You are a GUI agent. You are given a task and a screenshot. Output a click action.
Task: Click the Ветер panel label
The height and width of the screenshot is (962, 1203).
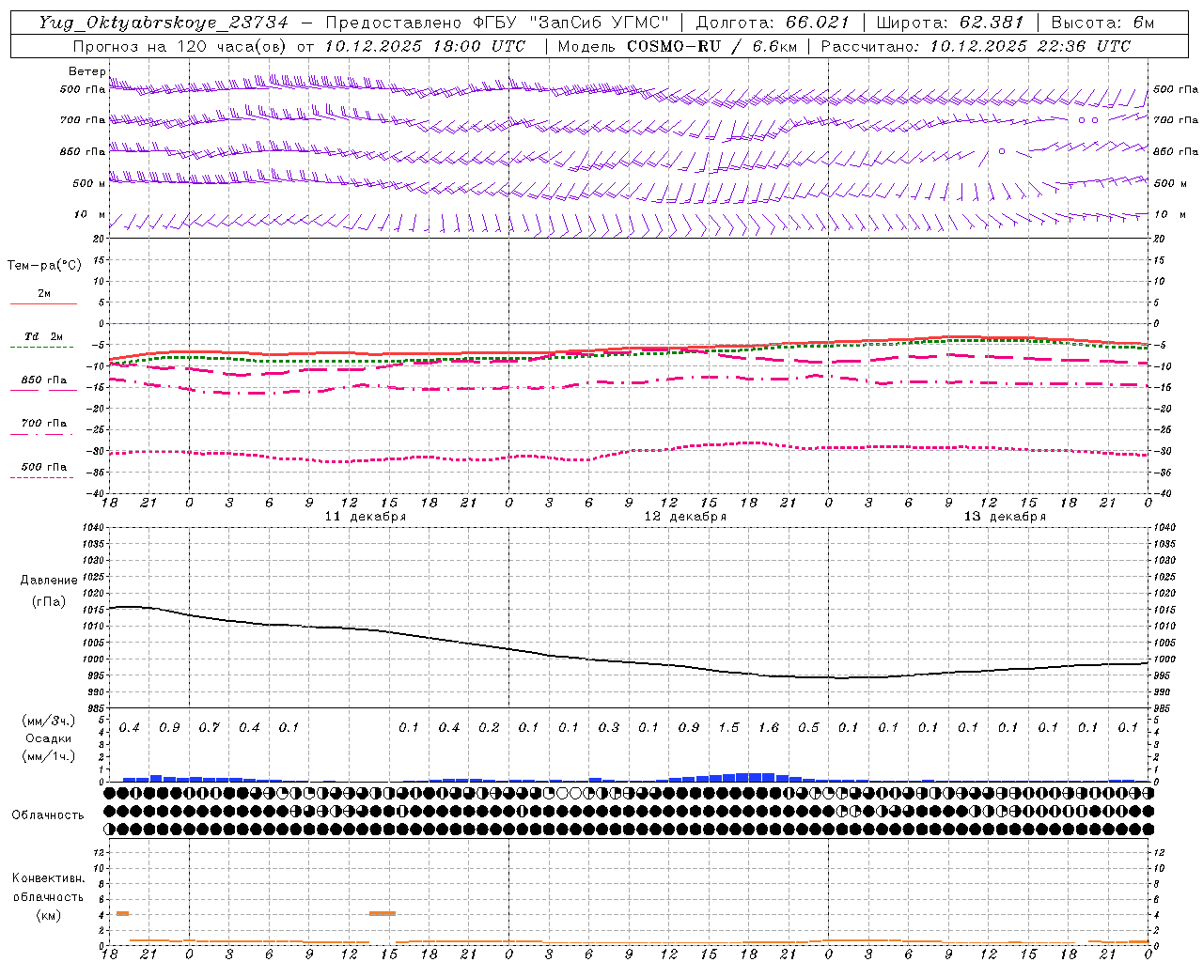[x=87, y=71]
